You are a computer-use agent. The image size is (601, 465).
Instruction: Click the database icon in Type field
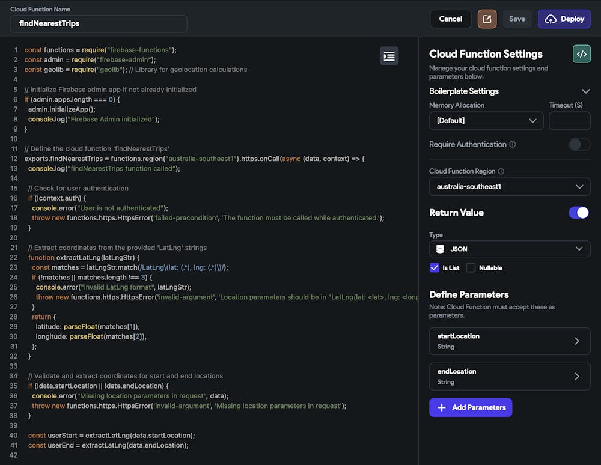441,249
